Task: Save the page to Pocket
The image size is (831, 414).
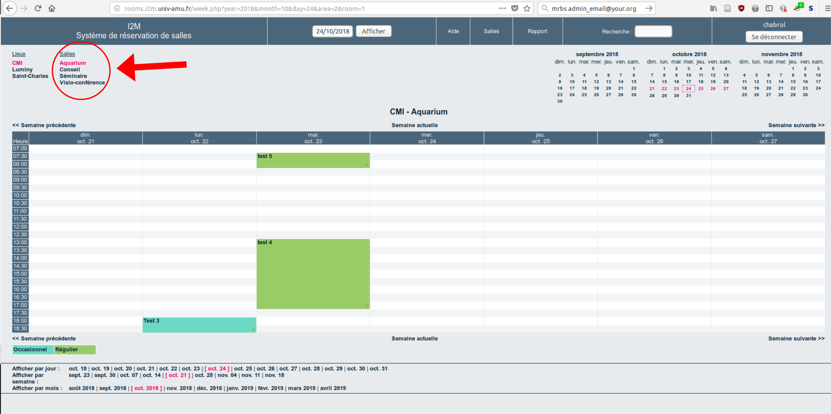Action: [x=515, y=8]
